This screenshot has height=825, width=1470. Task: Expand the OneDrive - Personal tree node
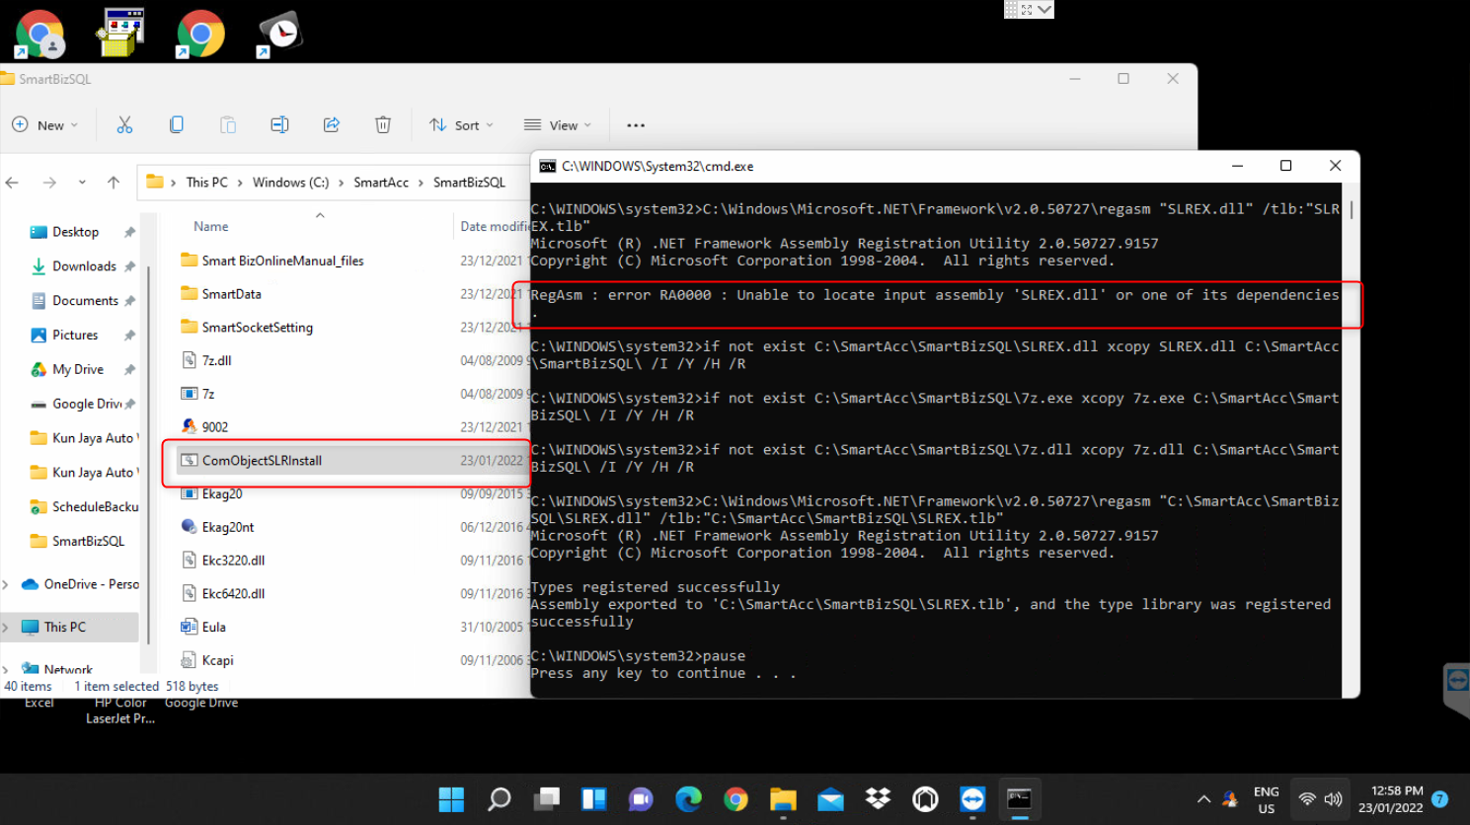(6, 584)
